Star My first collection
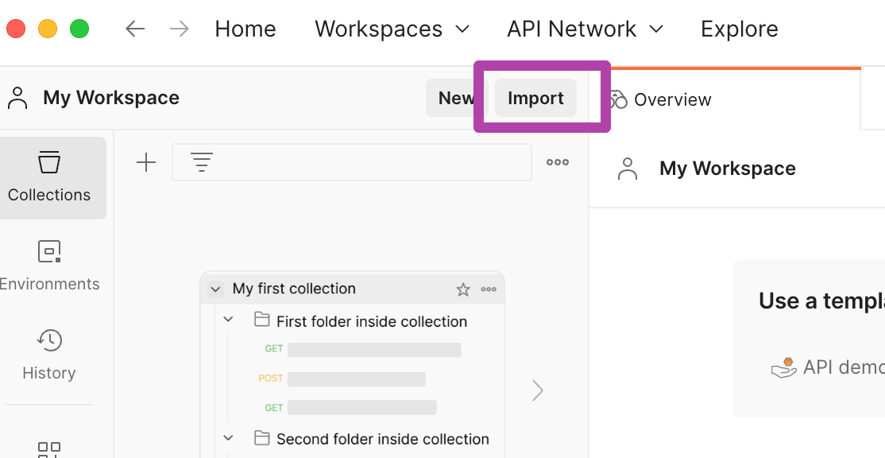The width and height of the screenshot is (885, 458). click(463, 289)
